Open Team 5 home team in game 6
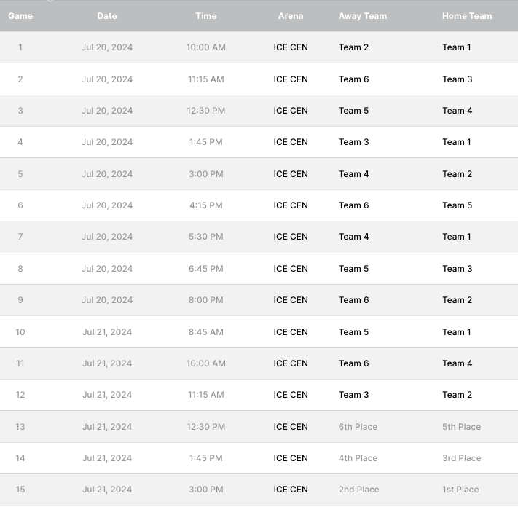The width and height of the screenshot is (518, 507). coord(458,205)
